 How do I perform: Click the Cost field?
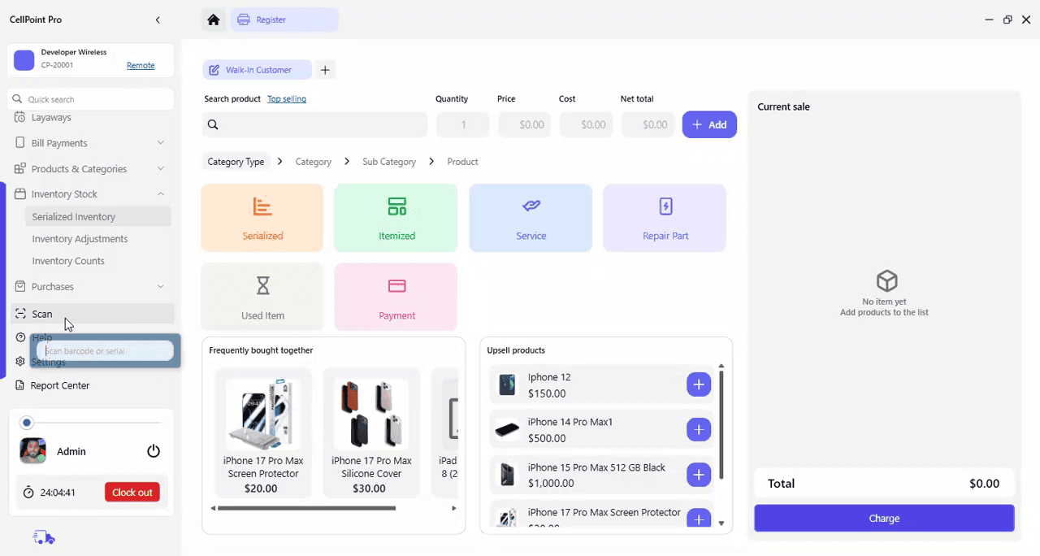[587, 124]
